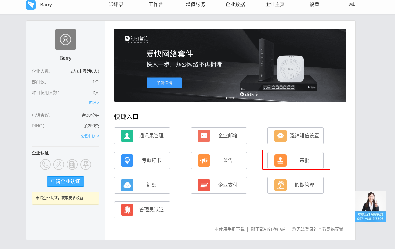Image resolution: width=395 pixels, height=249 pixels.
Task: Open 通讯录 menu
Action: [x=116, y=5]
